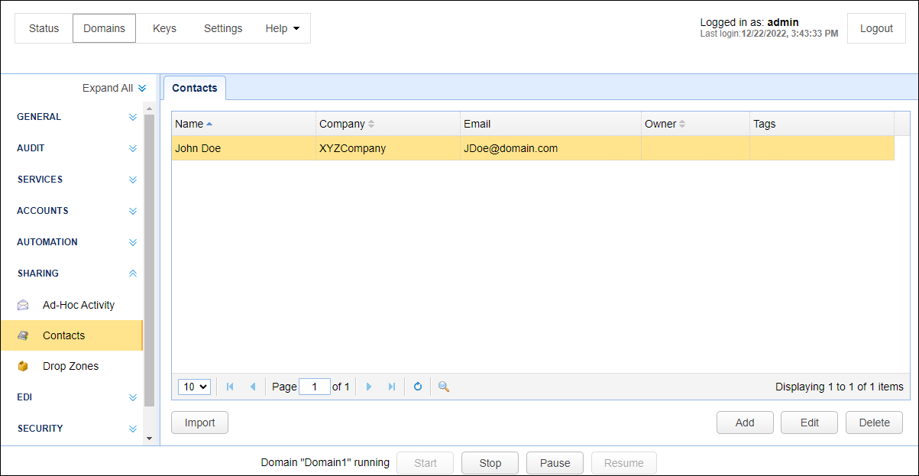This screenshot has height=476, width=919.
Task: Open the Keys tab
Action: pos(164,28)
